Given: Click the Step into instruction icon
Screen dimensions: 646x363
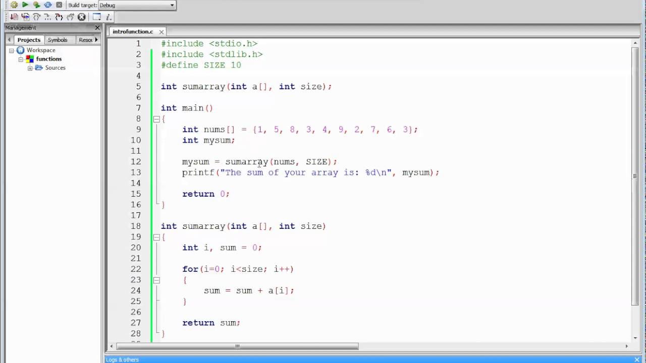Looking at the screenshot, I should (x=70, y=17).
